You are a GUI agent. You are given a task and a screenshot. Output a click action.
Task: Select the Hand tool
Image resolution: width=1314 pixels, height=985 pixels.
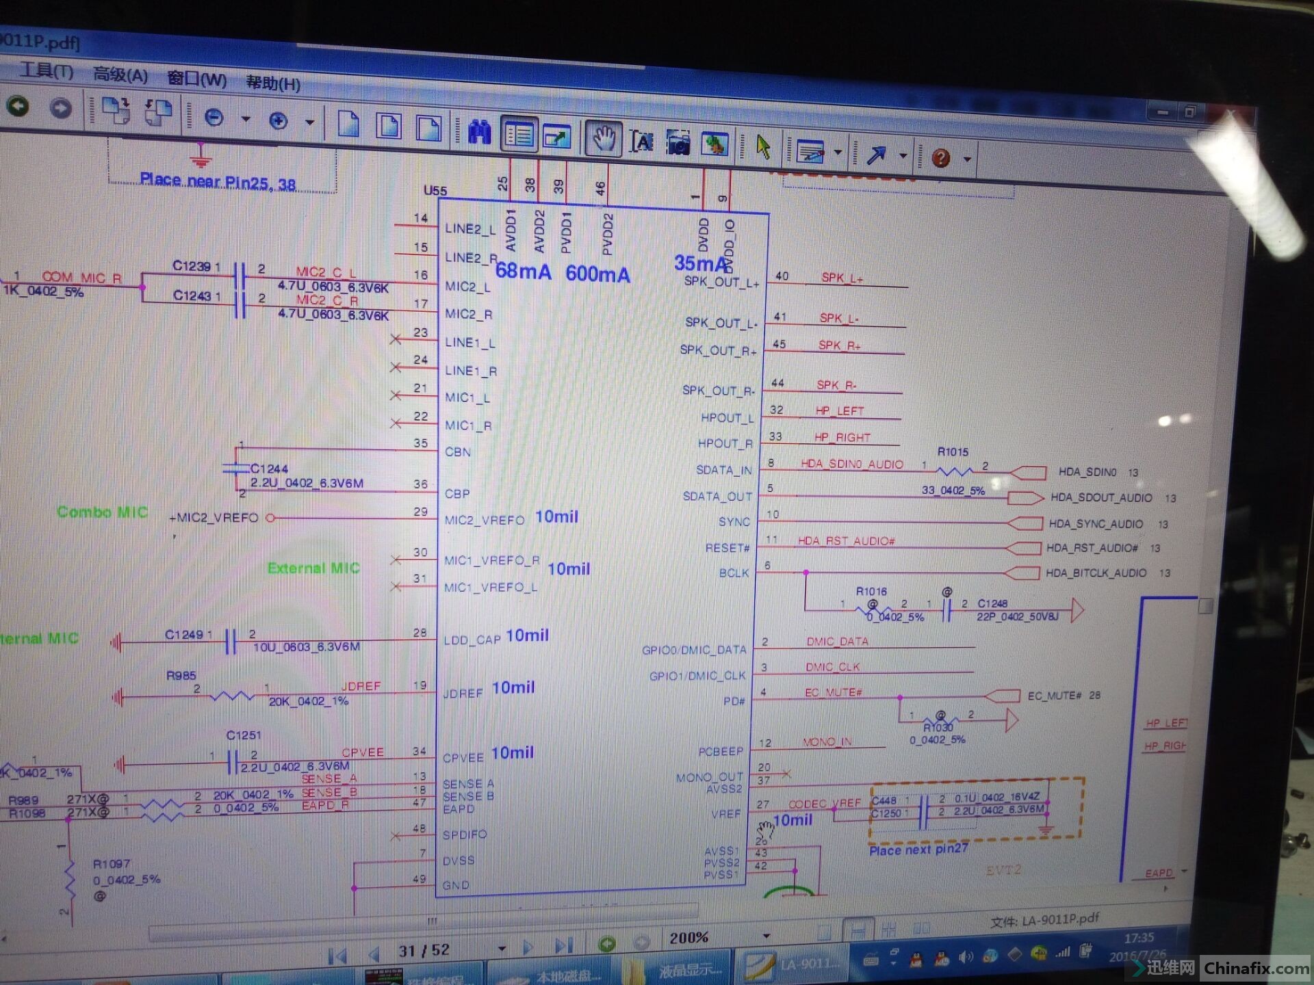tap(603, 139)
